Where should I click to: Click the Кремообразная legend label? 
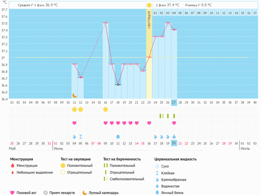(x=174, y=179)
